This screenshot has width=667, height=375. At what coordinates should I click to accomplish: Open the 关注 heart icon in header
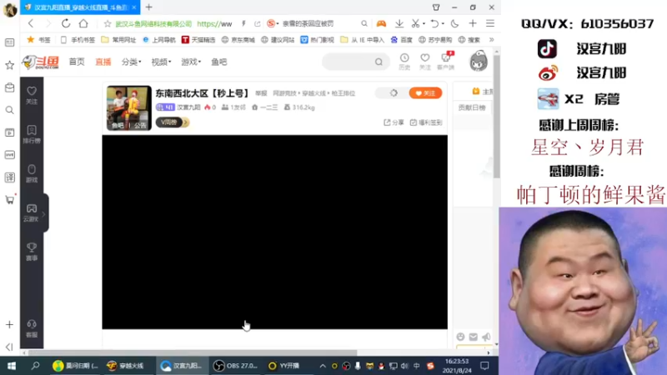[424, 61]
